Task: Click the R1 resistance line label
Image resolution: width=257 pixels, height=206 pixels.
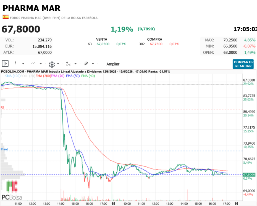Action: click(2, 108)
